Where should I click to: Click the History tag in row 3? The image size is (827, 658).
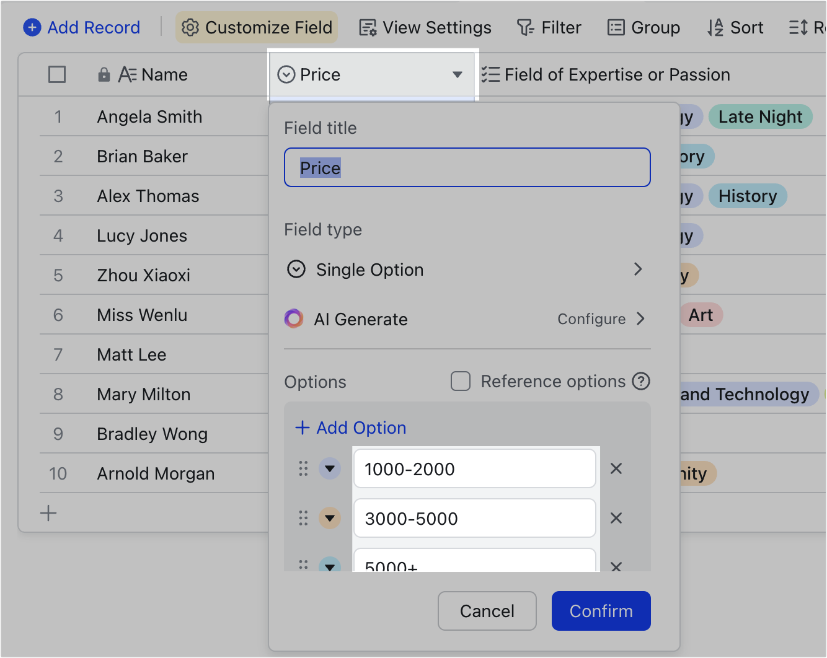(x=748, y=196)
